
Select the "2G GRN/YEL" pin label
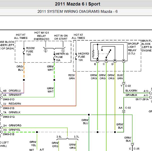tap(12, 130)
